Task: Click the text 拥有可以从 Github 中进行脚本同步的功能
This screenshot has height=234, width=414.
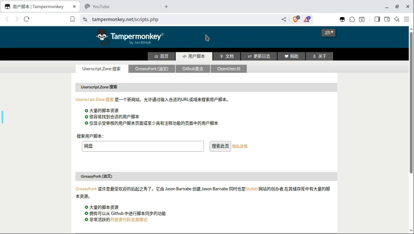Action: (x=128, y=213)
